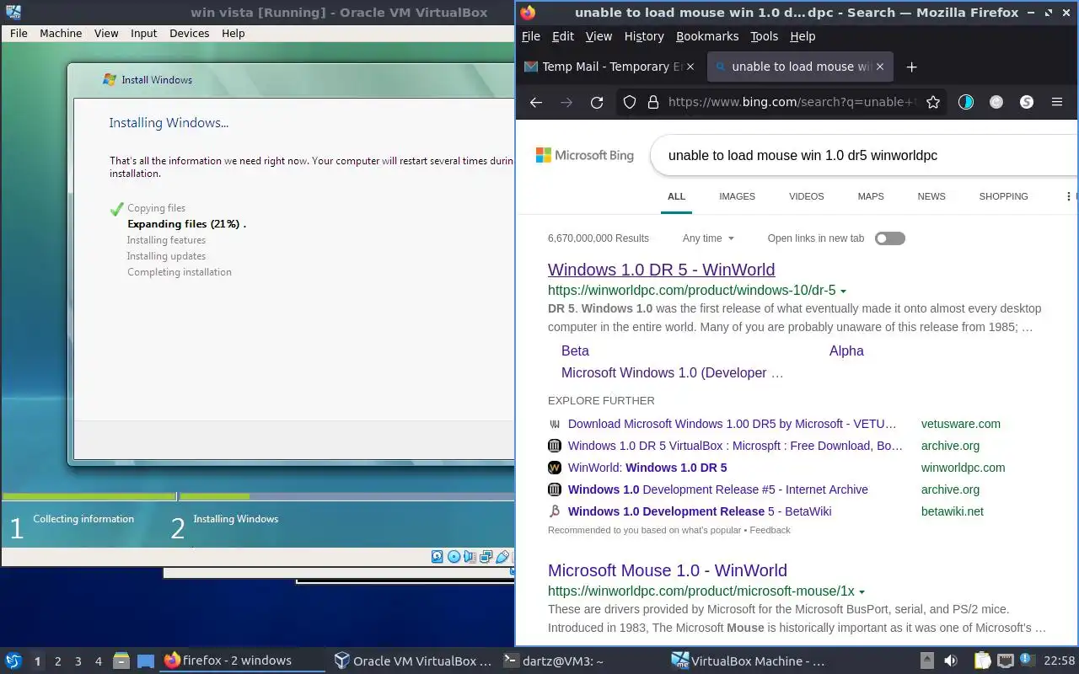
Task: Close the Temp Mail tab
Action: (x=691, y=67)
